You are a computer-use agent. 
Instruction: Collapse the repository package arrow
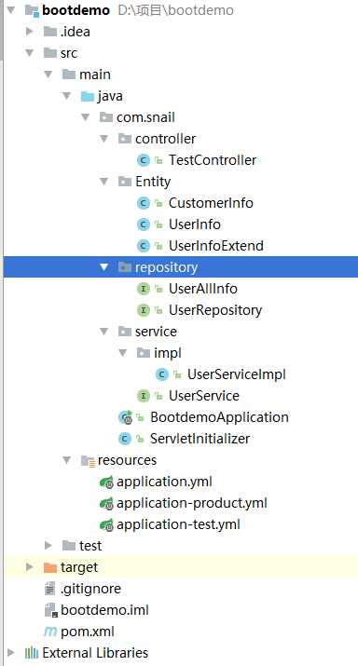pos(103,267)
